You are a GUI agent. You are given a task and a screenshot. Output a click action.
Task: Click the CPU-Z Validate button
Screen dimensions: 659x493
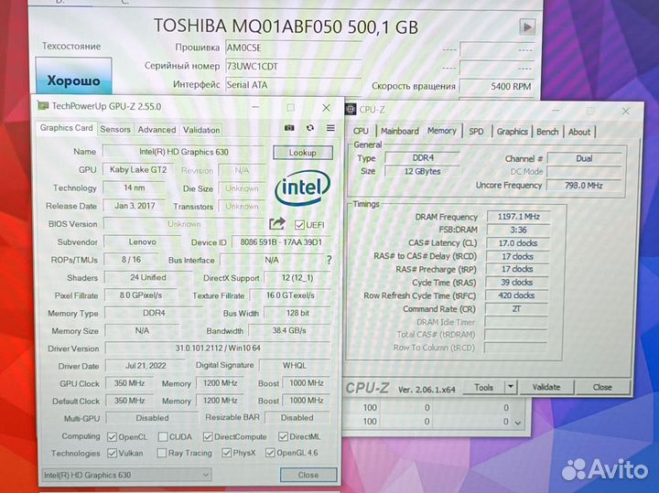click(x=546, y=387)
